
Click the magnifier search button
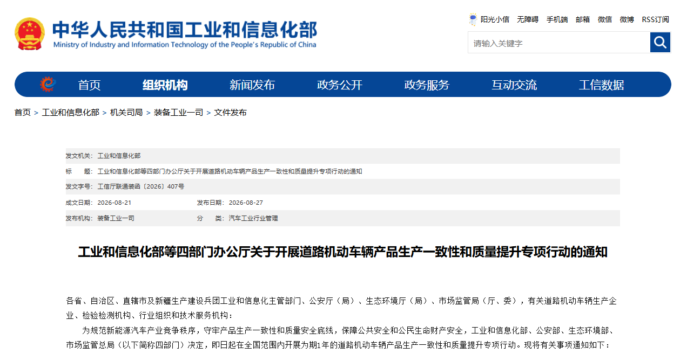coord(660,42)
